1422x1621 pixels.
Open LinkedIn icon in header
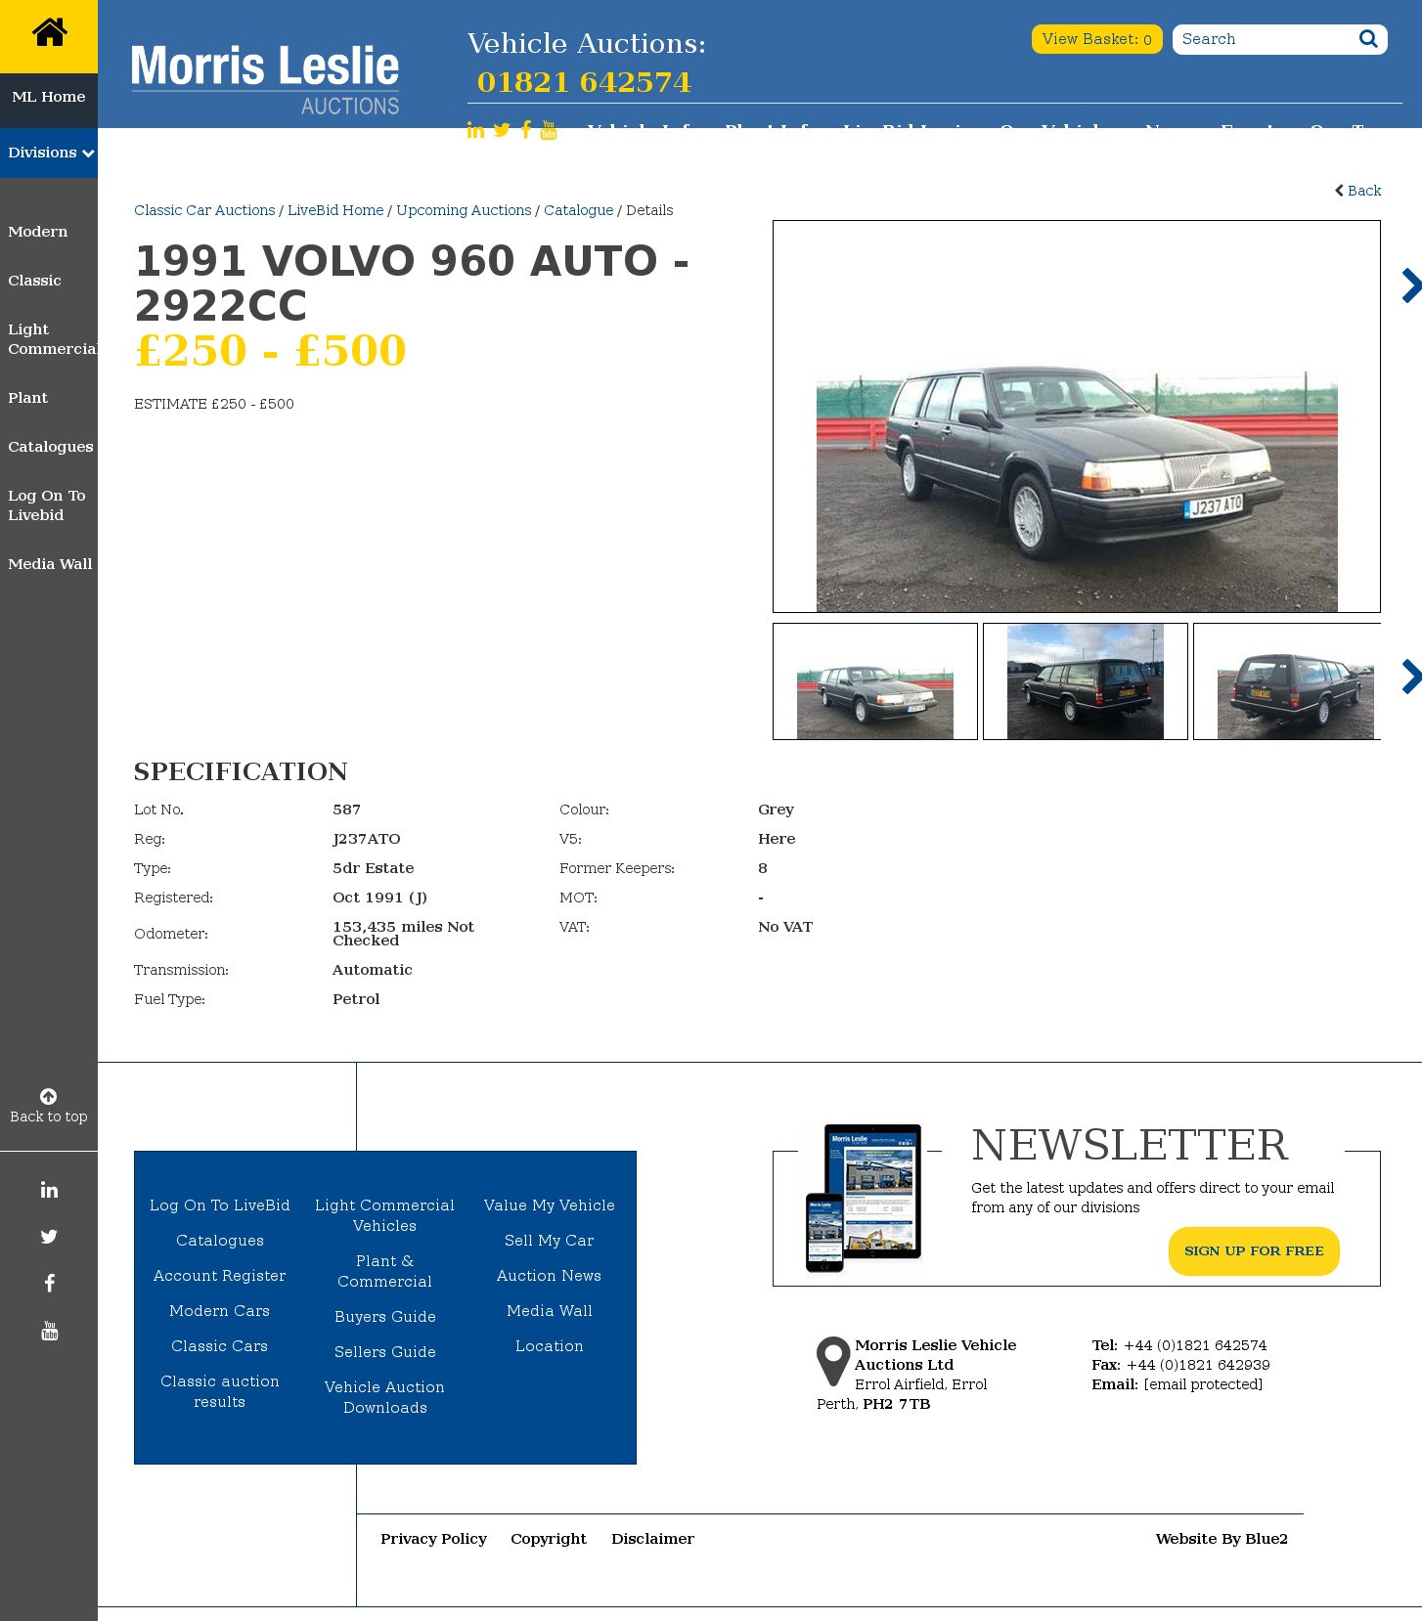[x=475, y=130]
